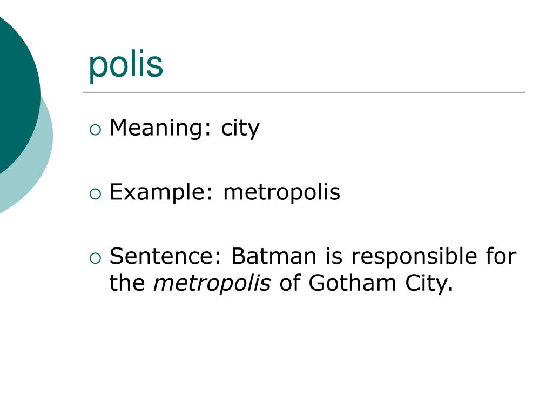
Task: Click the italic word 'metropolis'
Action: pyautogui.click(x=212, y=283)
